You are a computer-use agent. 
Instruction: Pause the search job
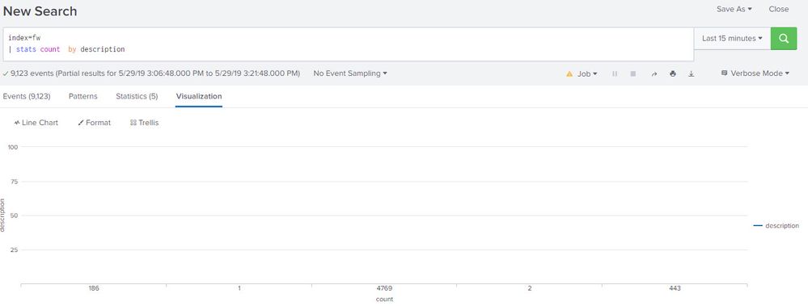pyautogui.click(x=615, y=74)
